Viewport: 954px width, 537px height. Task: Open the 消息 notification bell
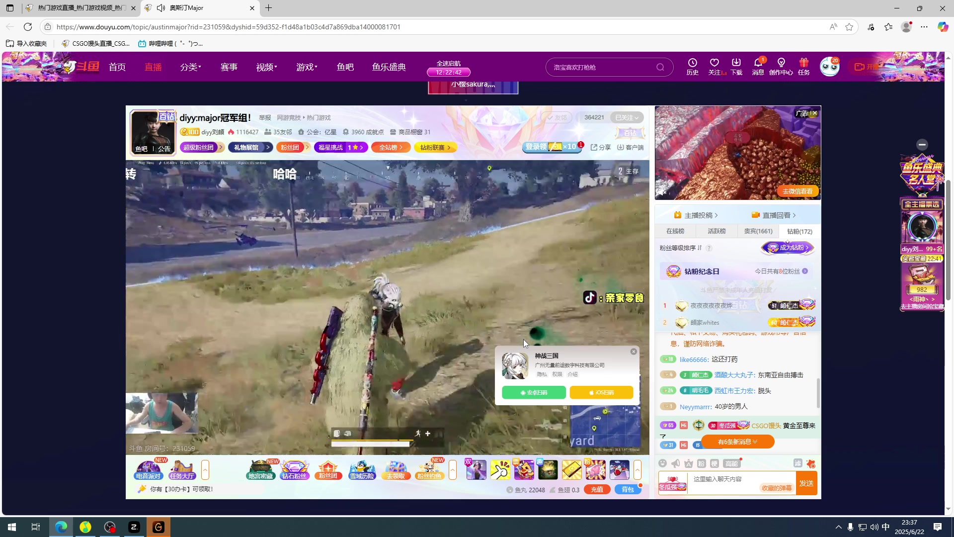coord(758,66)
